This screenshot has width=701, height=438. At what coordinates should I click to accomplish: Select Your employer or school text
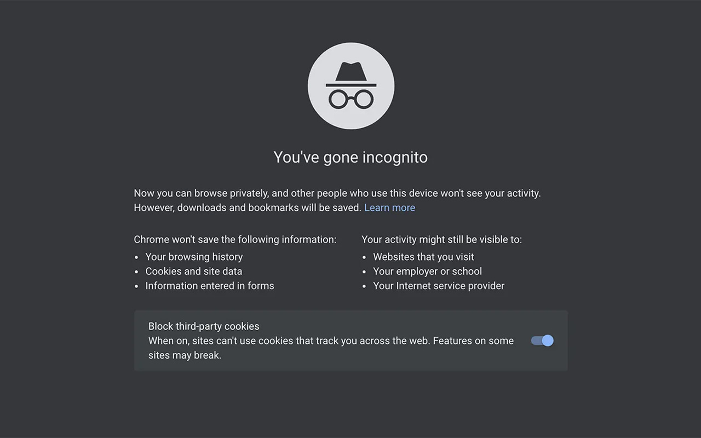point(427,271)
